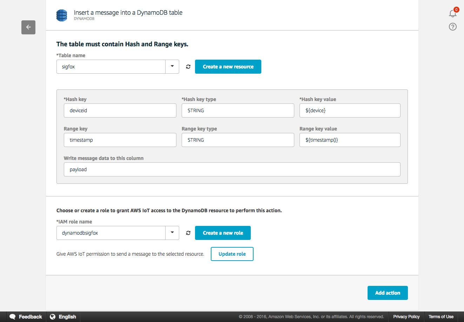464x322 pixels.
Task: Open the Terms of Use link
Action: (x=441, y=317)
